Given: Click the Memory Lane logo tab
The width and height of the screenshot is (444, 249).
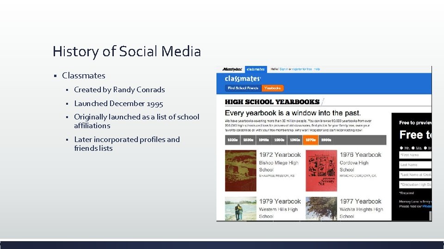Looking at the screenshot, I should pyautogui.click(x=232, y=69).
